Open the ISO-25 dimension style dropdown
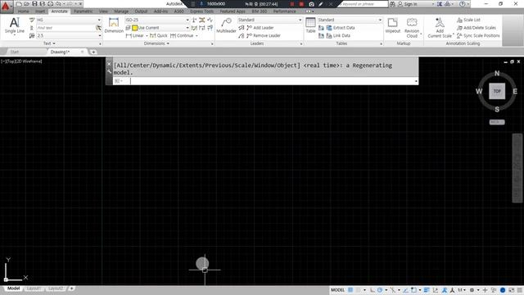The image size is (524, 295). pyautogui.click(x=157, y=20)
